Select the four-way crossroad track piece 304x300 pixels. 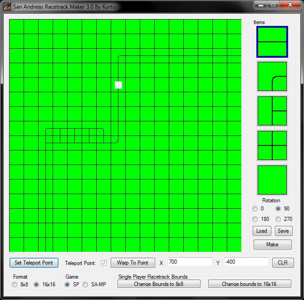(x=272, y=145)
